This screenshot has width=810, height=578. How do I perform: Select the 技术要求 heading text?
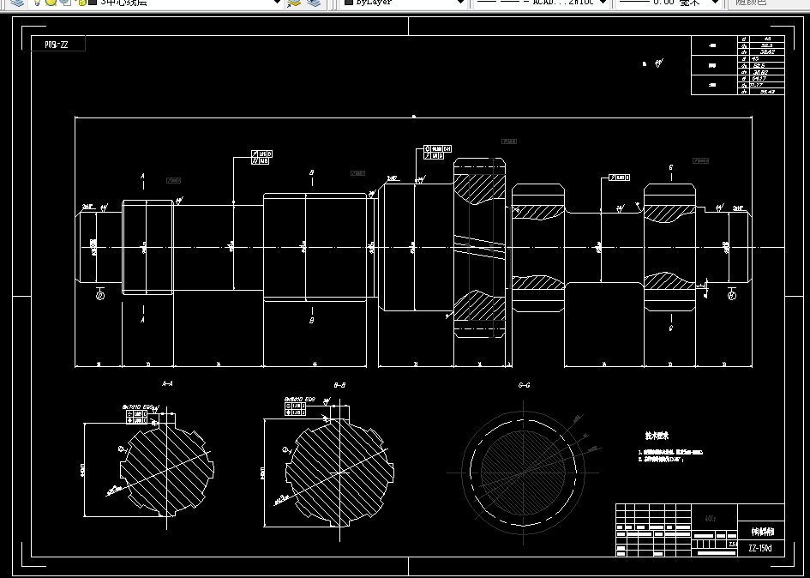pos(657,436)
